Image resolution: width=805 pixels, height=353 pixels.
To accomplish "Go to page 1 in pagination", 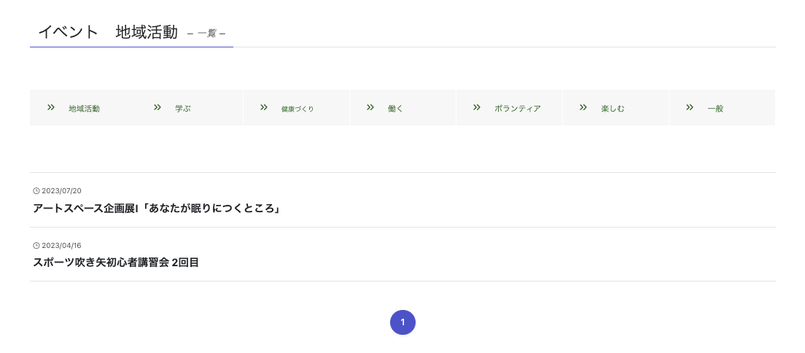I will (x=402, y=322).
